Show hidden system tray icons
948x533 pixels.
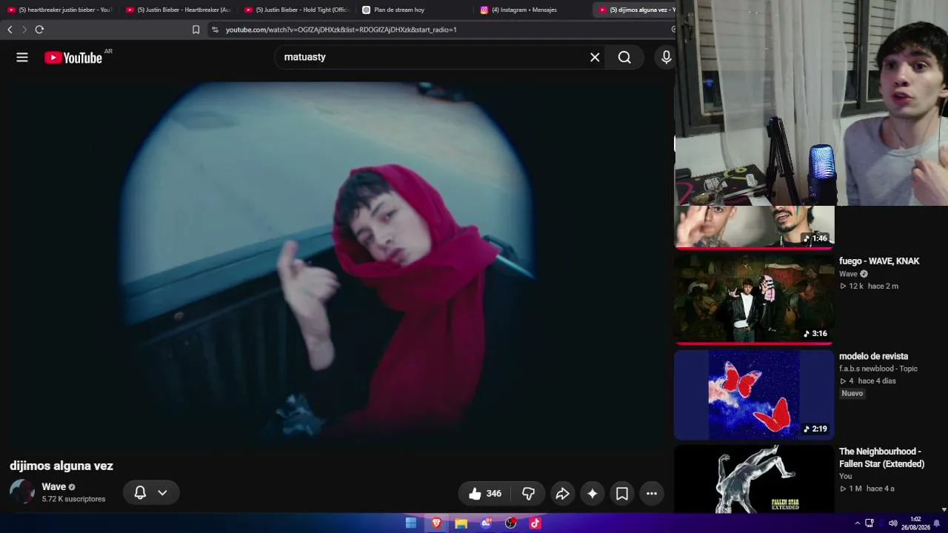coord(858,523)
